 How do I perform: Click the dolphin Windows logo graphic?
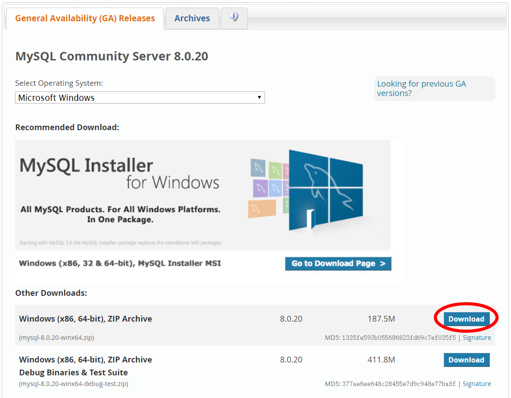click(x=325, y=191)
